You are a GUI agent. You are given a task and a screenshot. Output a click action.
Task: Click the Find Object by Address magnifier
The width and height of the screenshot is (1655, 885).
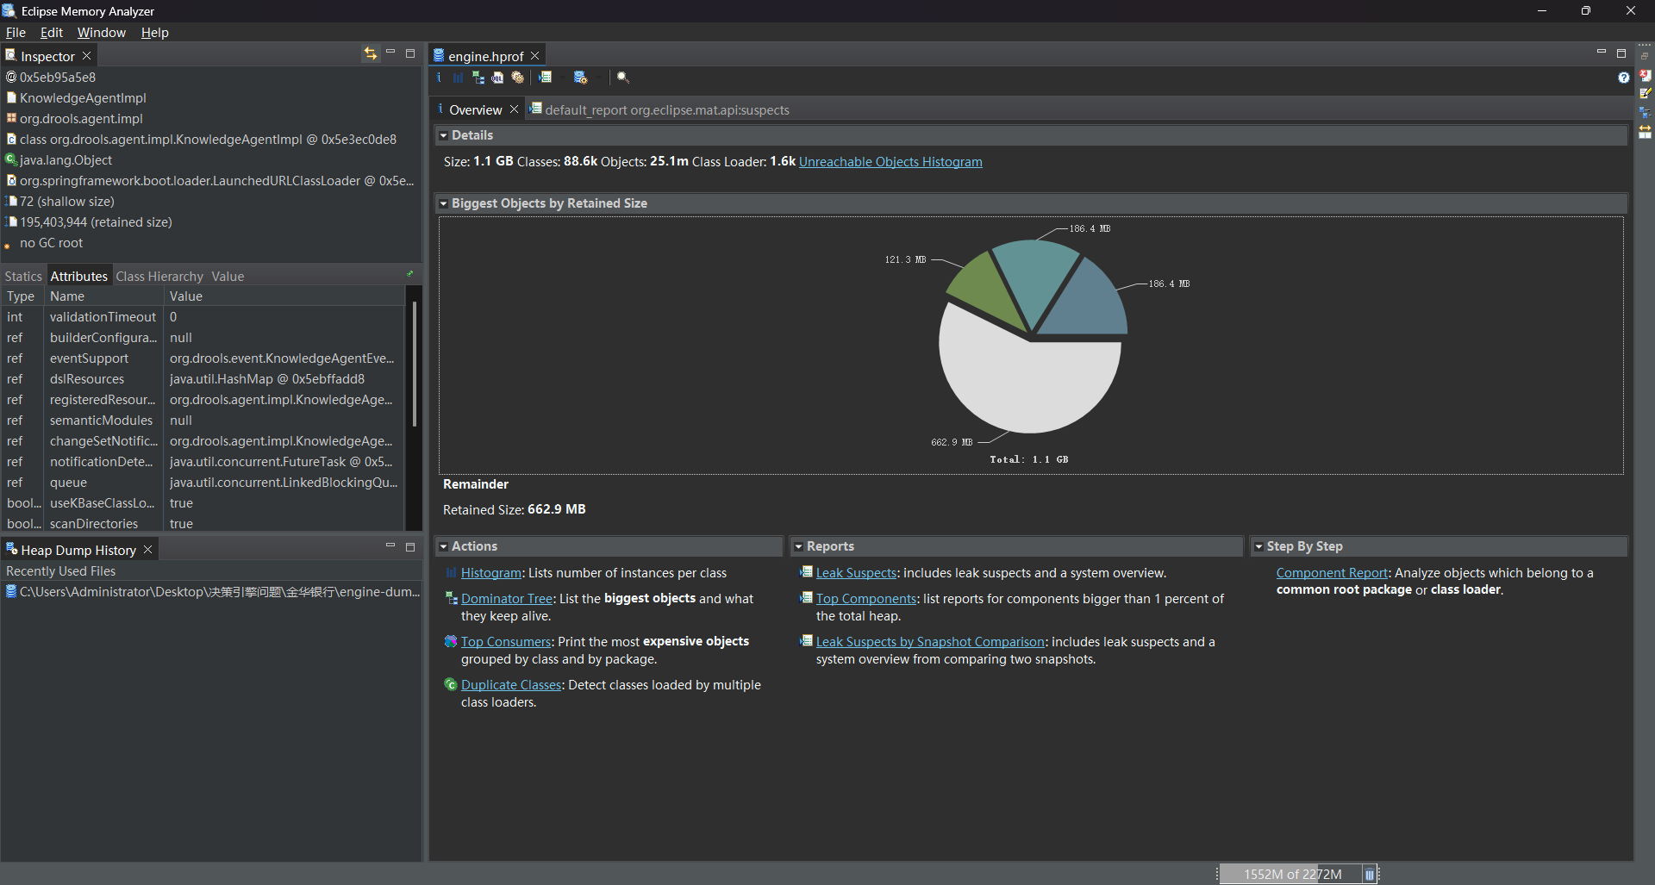pos(622,78)
